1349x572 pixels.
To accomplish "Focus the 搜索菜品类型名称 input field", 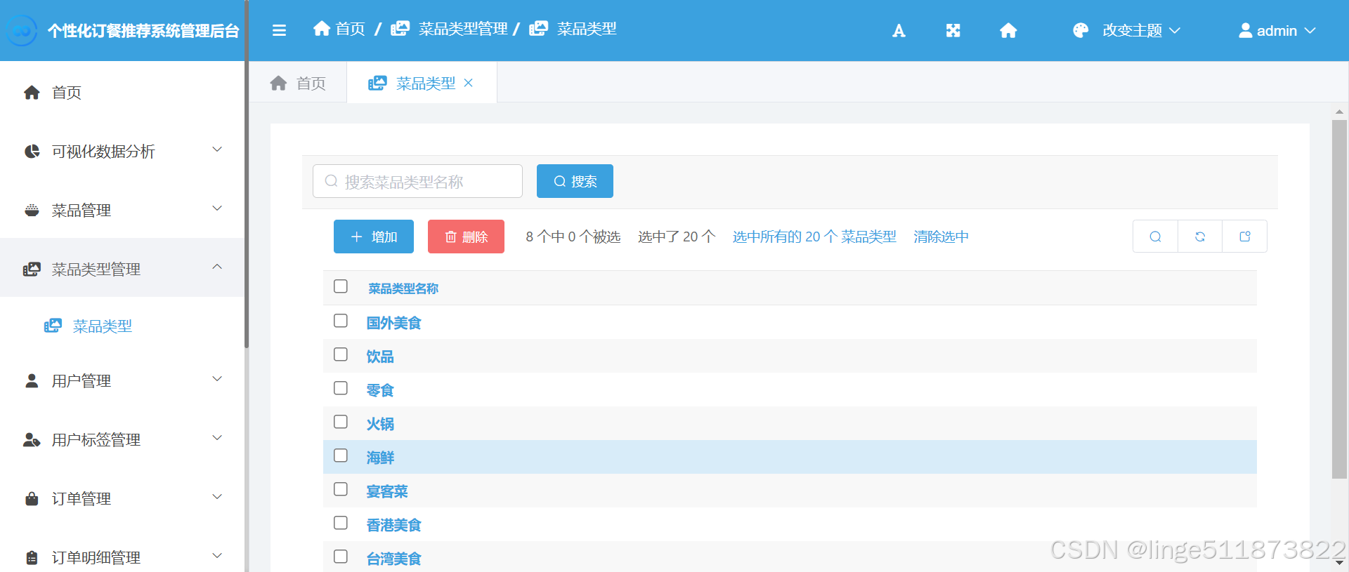I will 417,181.
